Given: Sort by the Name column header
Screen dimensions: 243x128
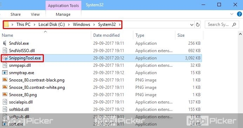Looking at the screenshot, I should [7, 35].
